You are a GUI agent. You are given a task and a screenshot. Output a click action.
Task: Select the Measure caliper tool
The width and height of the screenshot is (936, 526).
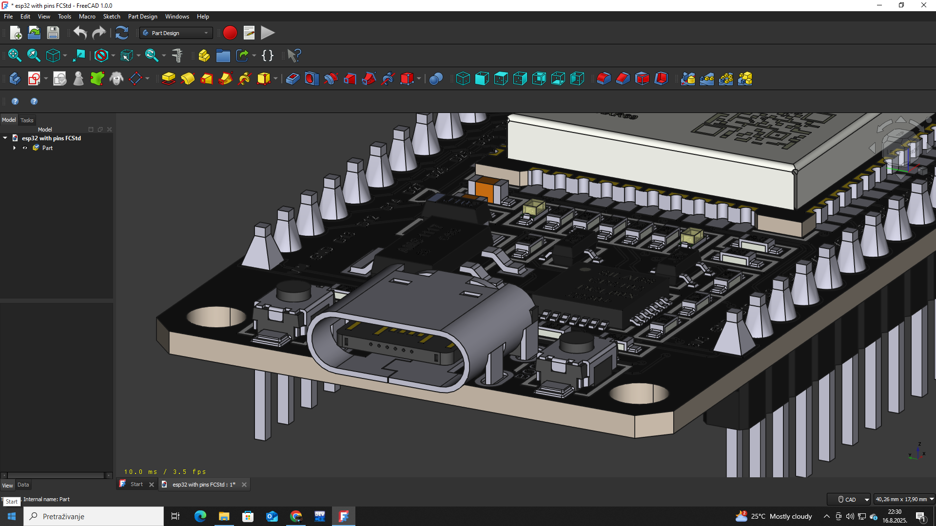tap(177, 56)
